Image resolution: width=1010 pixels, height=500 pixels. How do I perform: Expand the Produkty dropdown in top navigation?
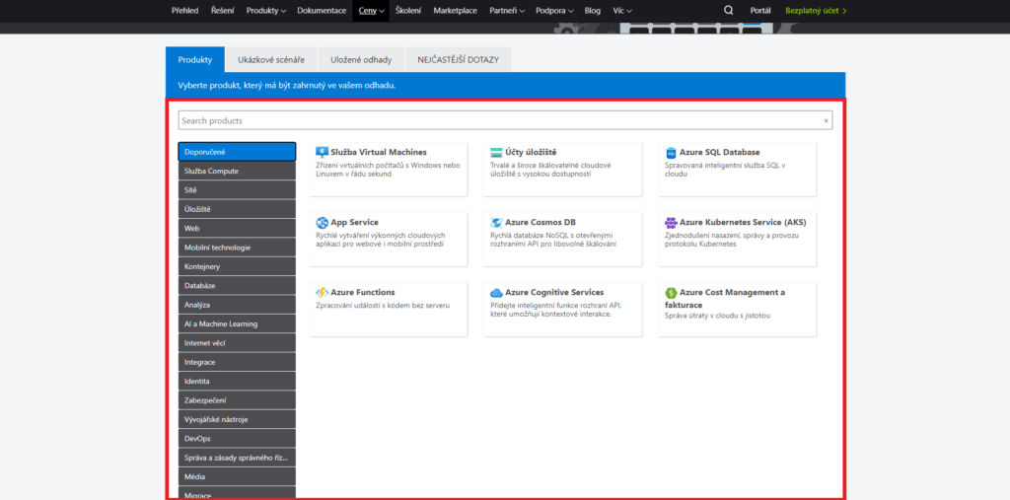[x=266, y=11]
